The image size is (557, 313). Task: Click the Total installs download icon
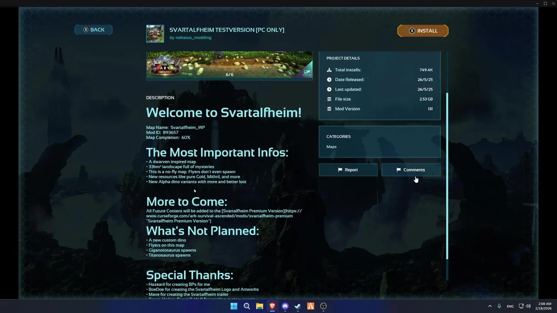329,70
